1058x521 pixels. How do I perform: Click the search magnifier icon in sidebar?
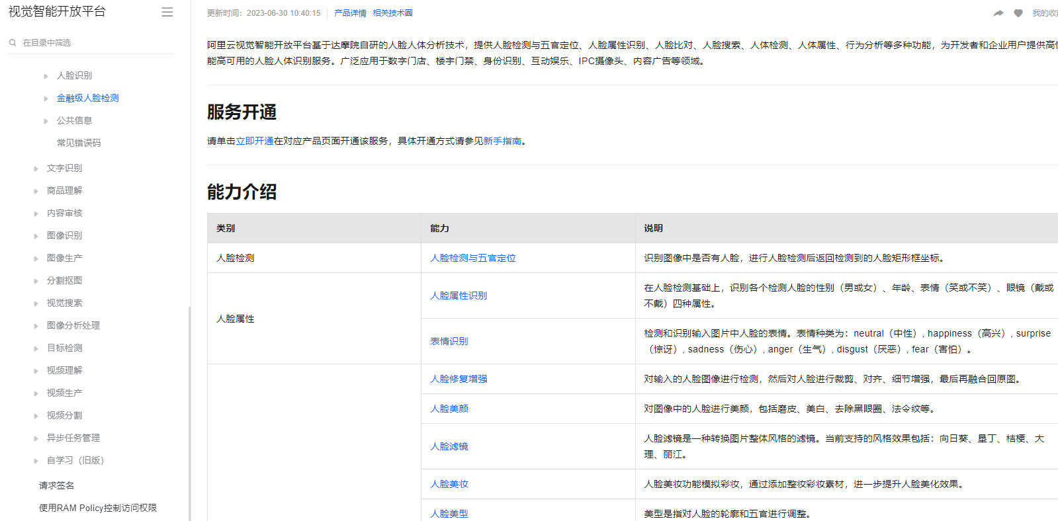click(13, 42)
